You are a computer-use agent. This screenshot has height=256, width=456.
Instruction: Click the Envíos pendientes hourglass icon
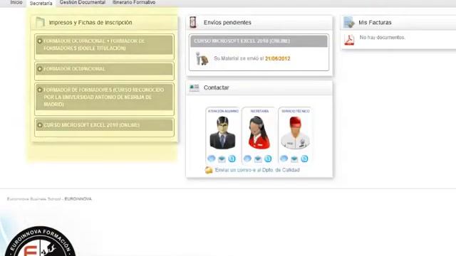click(x=193, y=22)
